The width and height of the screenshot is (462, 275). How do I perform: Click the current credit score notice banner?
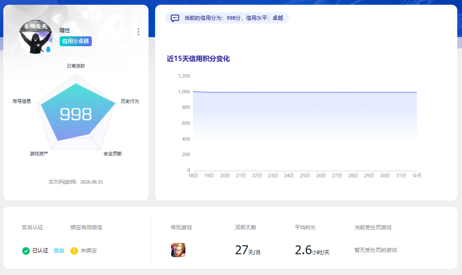point(227,18)
